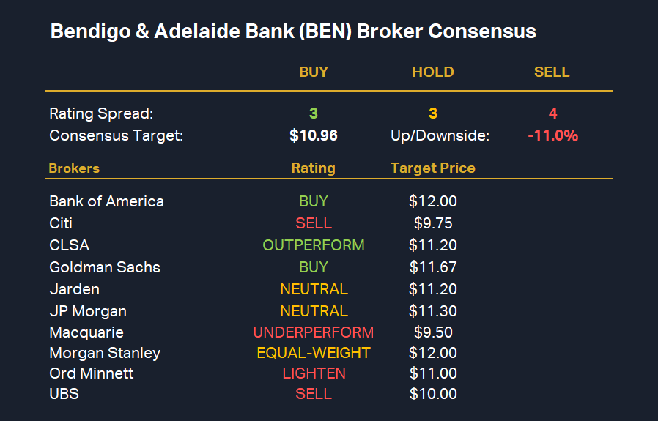Screen dimensions: 658x421
Task: Sort by the Rating column heading
Action: pos(313,168)
